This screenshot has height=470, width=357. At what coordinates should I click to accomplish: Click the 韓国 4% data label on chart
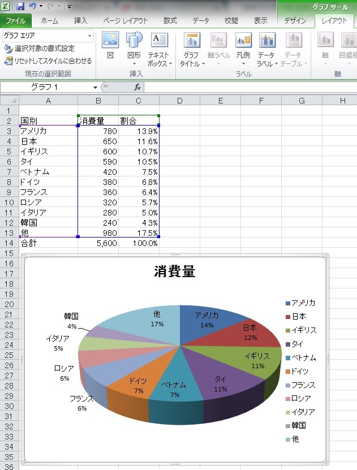tap(71, 321)
